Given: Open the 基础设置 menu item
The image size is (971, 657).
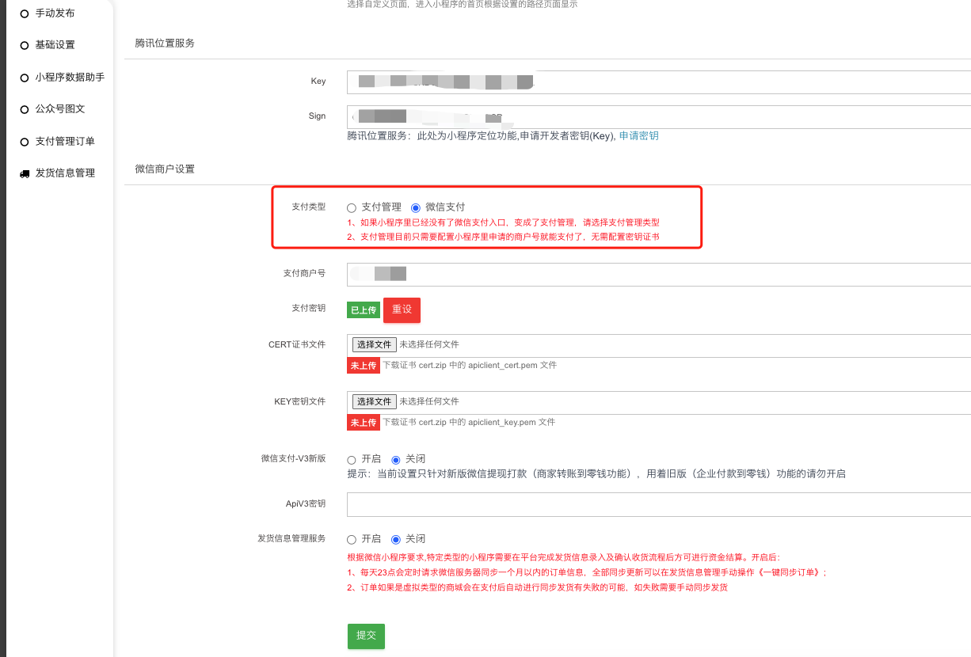Looking at the screenshot, I should click(55, 45).
